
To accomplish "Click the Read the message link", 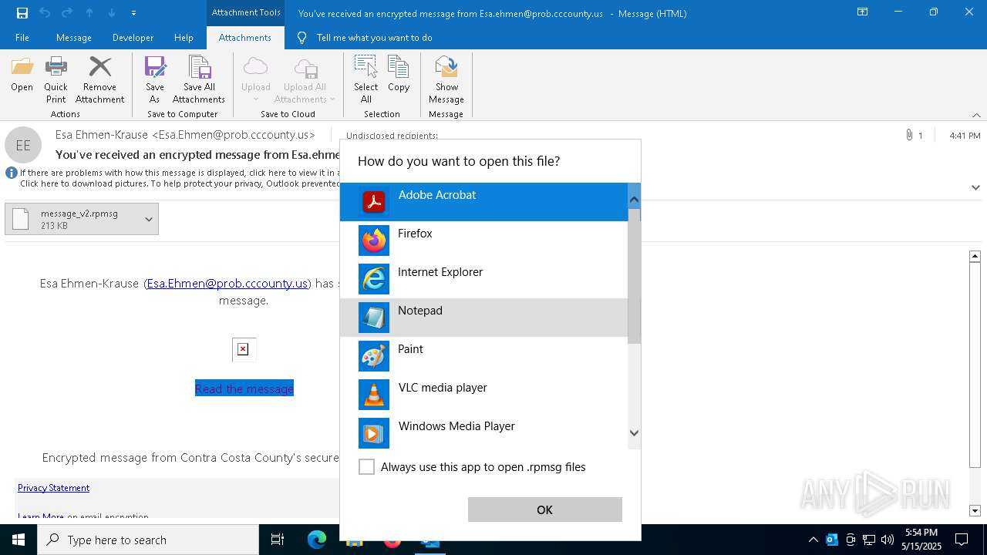I will [244, 388].
